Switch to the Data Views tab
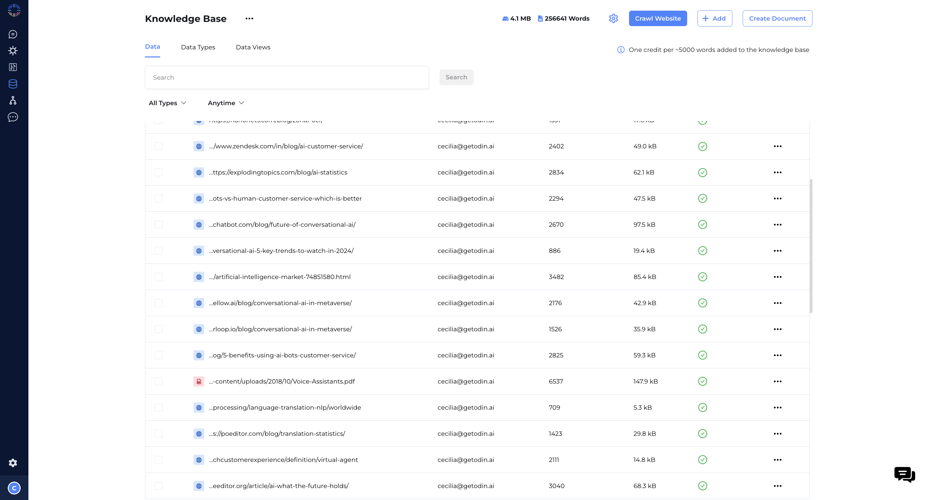 tap(253, 47)
